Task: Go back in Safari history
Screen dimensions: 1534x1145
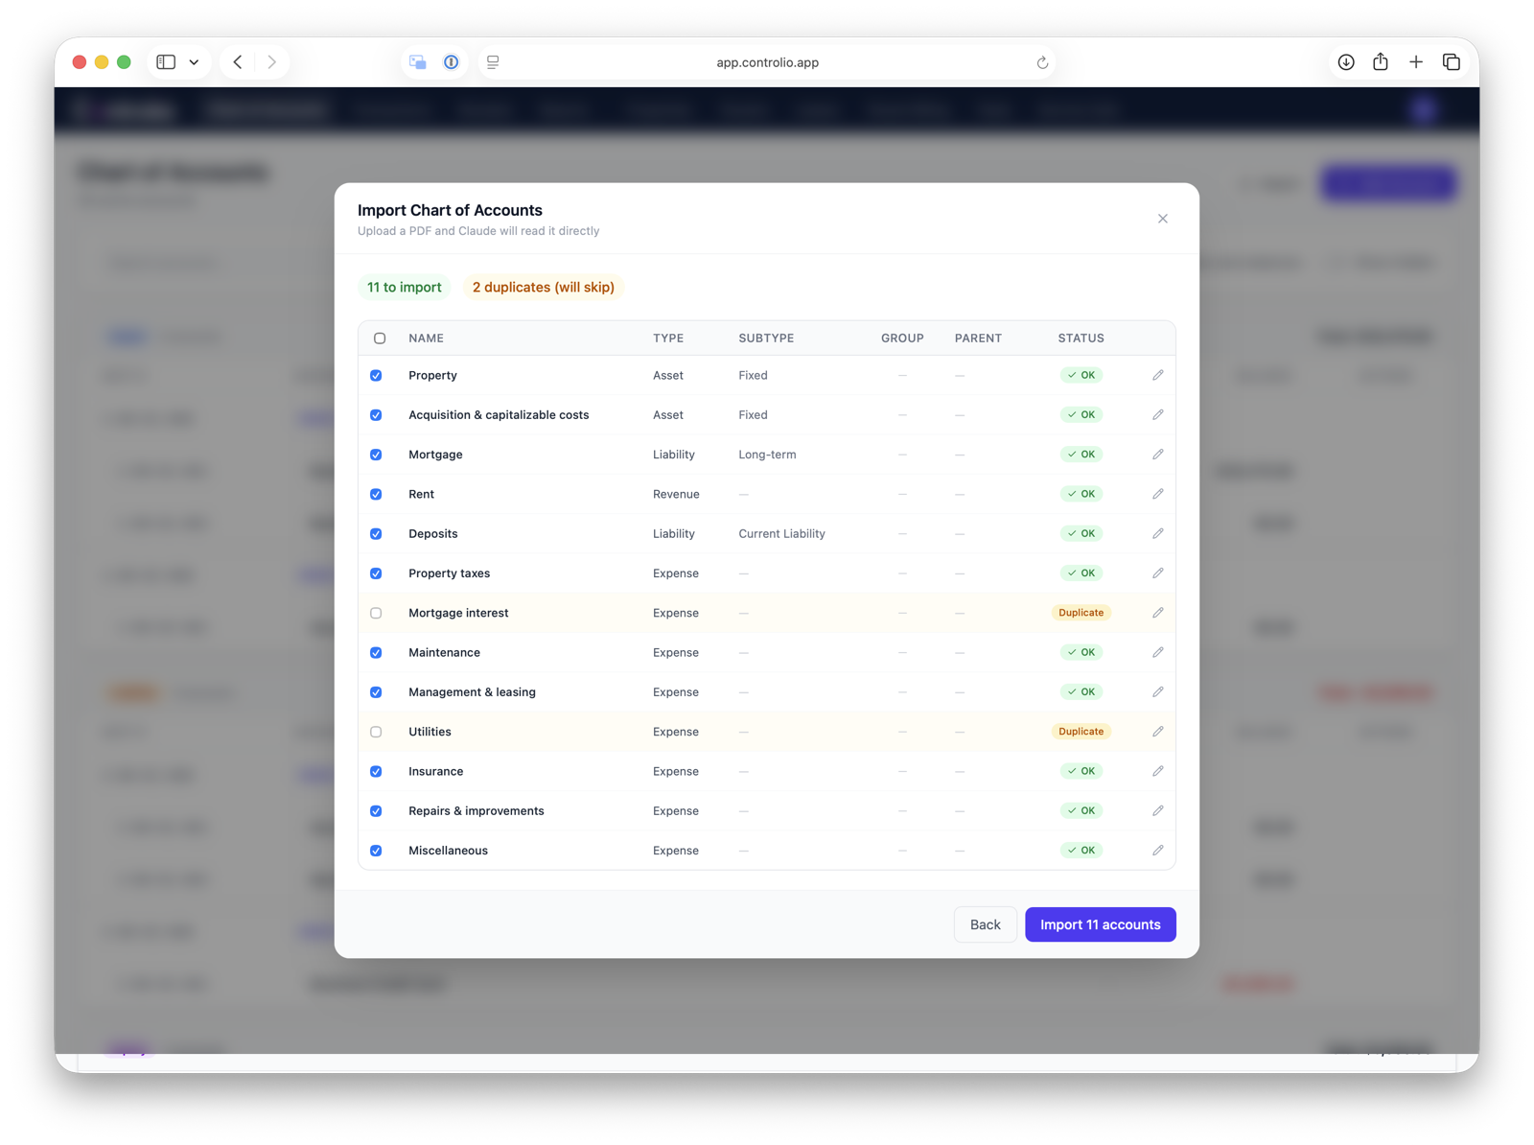Action: click(238, 62)
